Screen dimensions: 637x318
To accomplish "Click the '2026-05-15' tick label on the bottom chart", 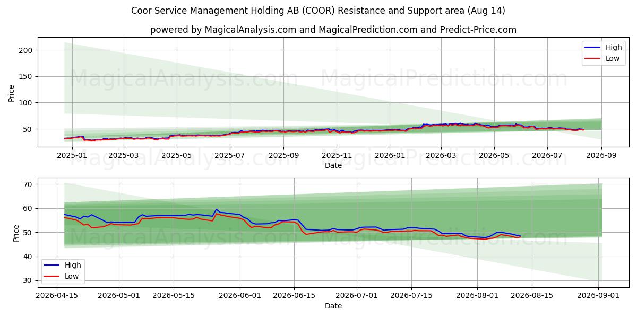I will tap(174, 296).
